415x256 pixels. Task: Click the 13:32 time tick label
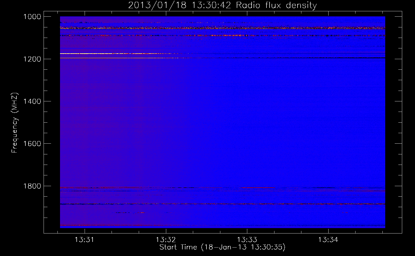tap(166, 240)
